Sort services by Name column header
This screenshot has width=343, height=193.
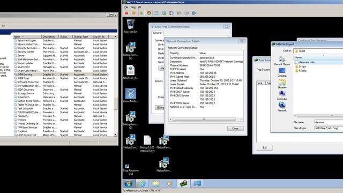point(27,36)
